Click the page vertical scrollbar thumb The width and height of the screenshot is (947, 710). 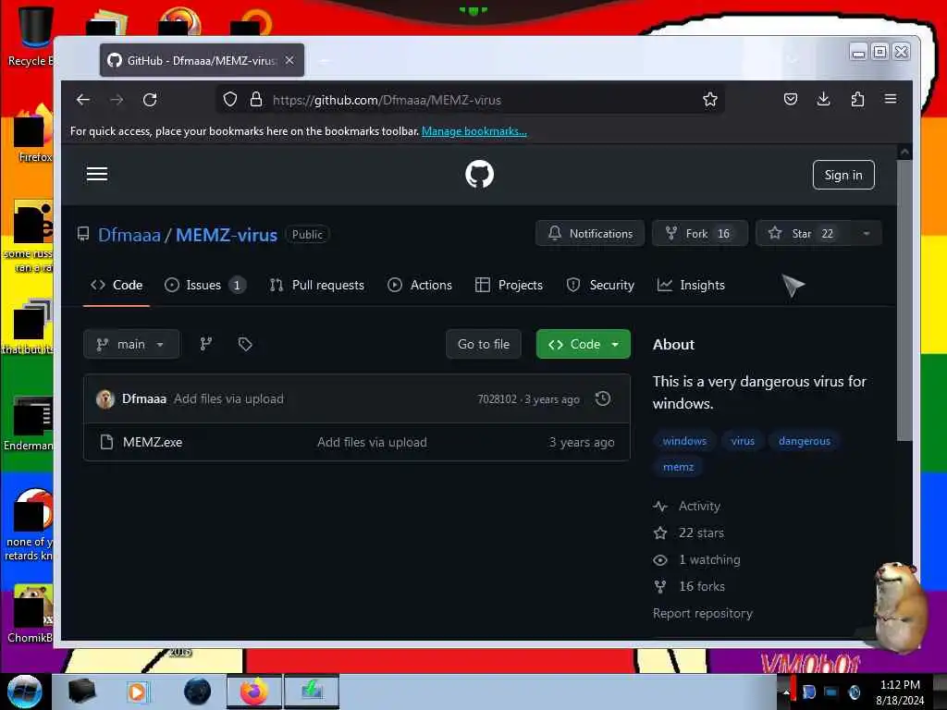904,300
